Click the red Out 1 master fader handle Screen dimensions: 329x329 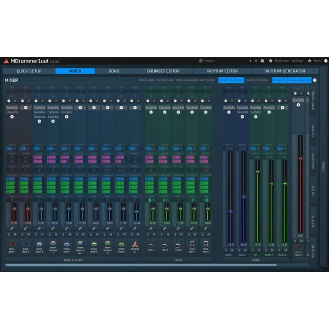pyautogui.click(x=300, y=158)
